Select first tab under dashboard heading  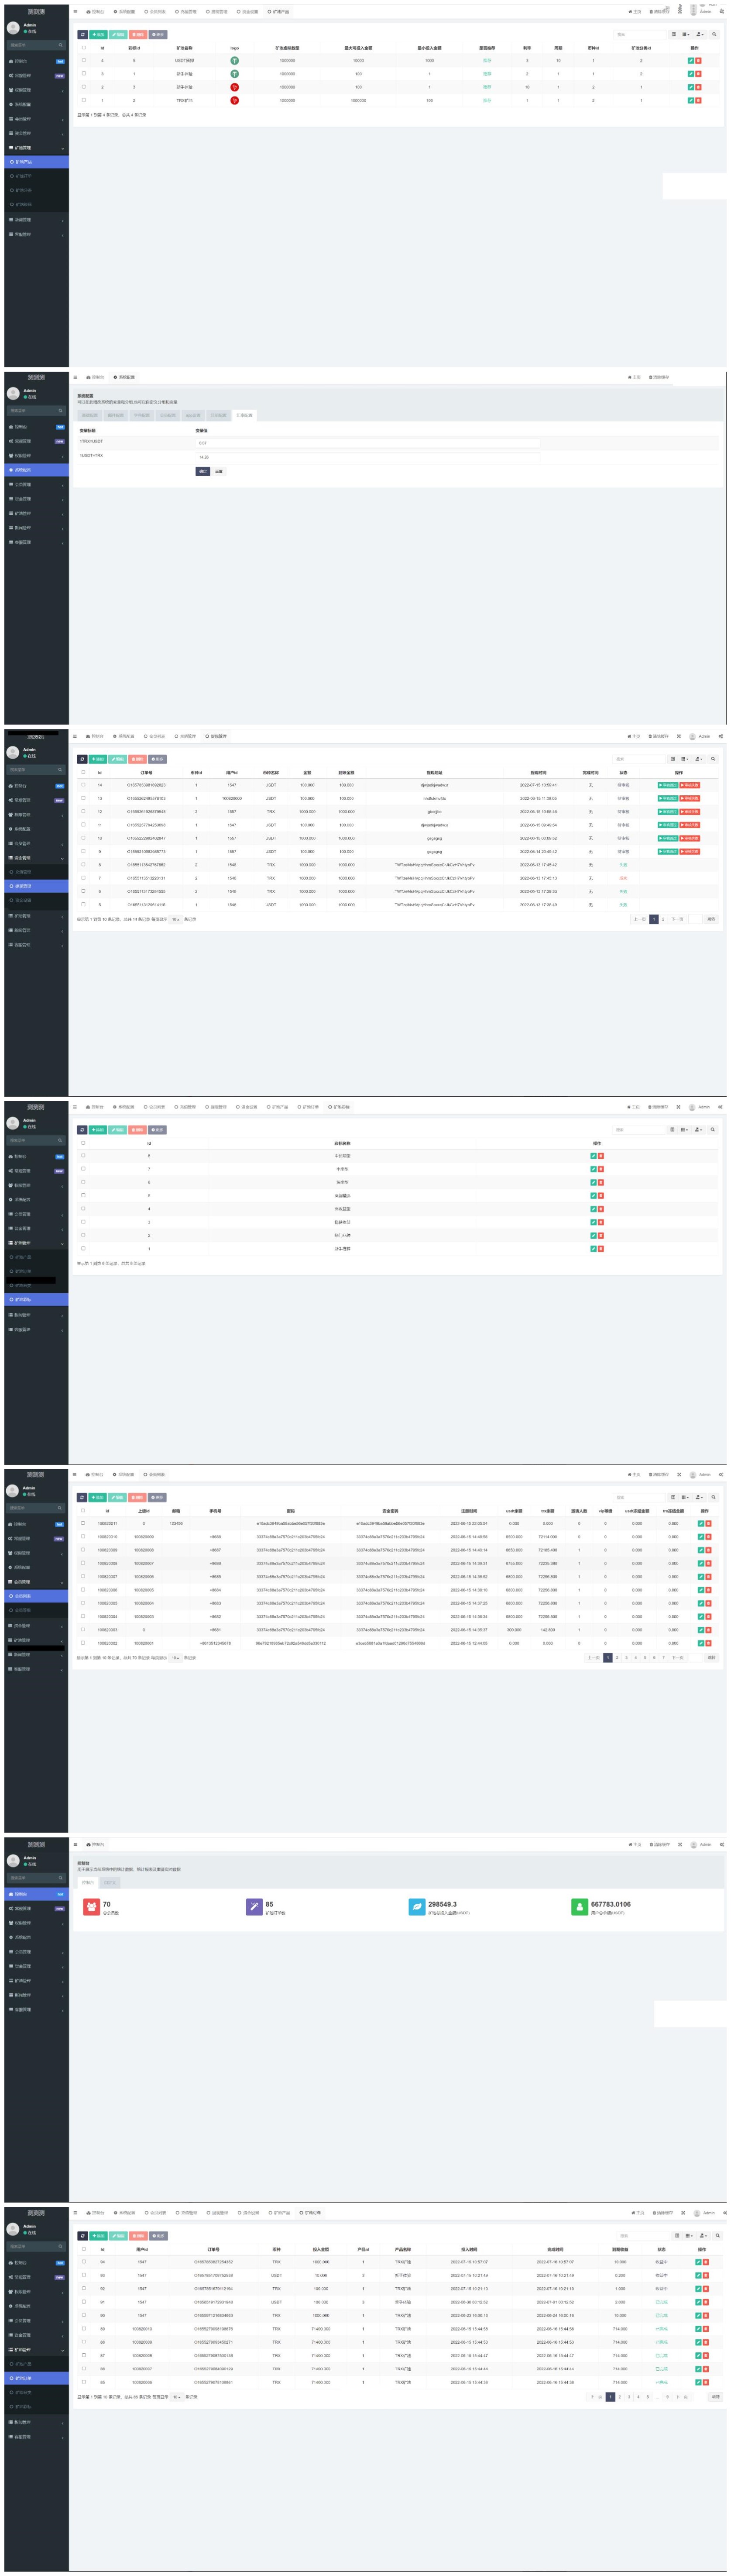coord(88,1883)
